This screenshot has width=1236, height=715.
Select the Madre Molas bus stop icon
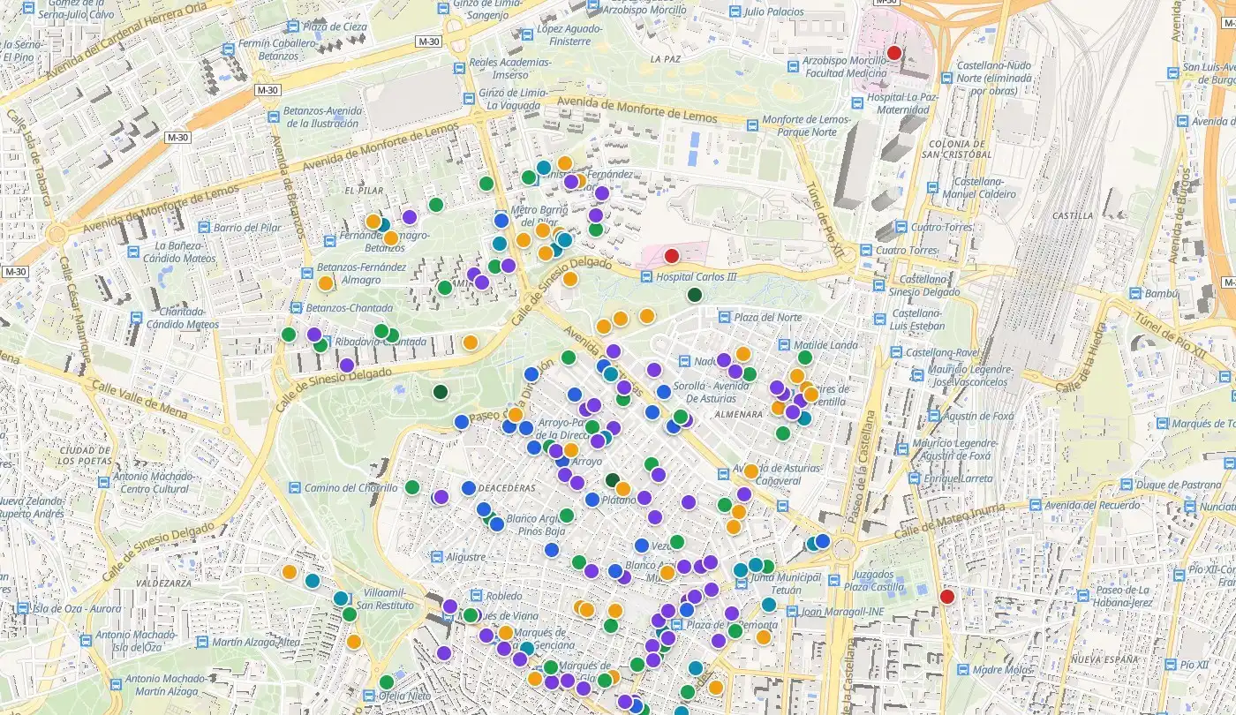point(961,669)
